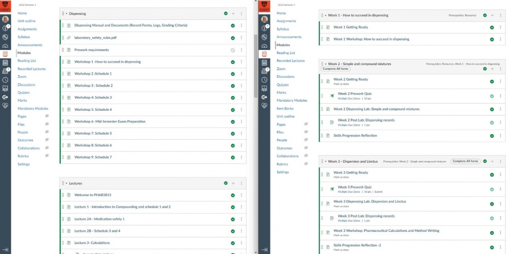Screen dimensions: 508x254
Task: Add an item to the Dispensing module
Action: (233, 13)
